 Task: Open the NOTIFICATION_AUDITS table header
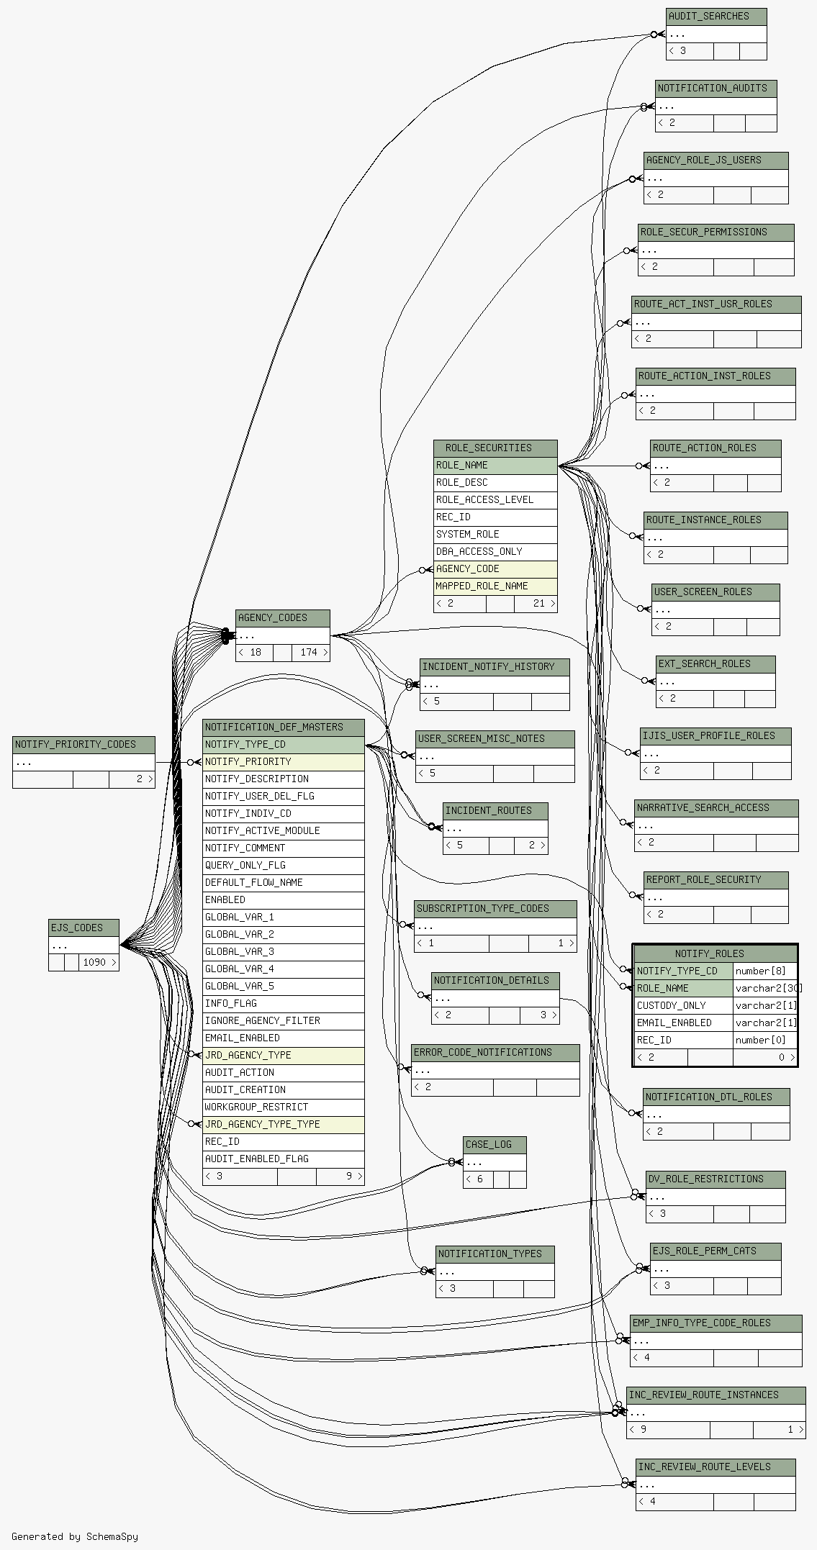(x=716, y=89)
